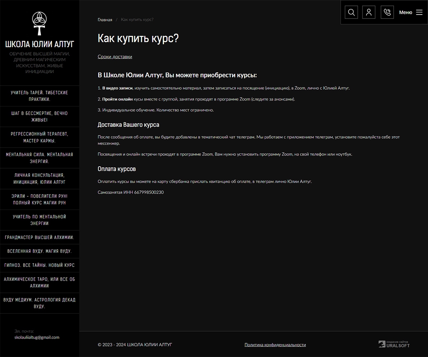Viewport: 428px width, 357px height.
Task: Open the hamburger Меню button
Action: pyautogui.click(x=411, y=12)
